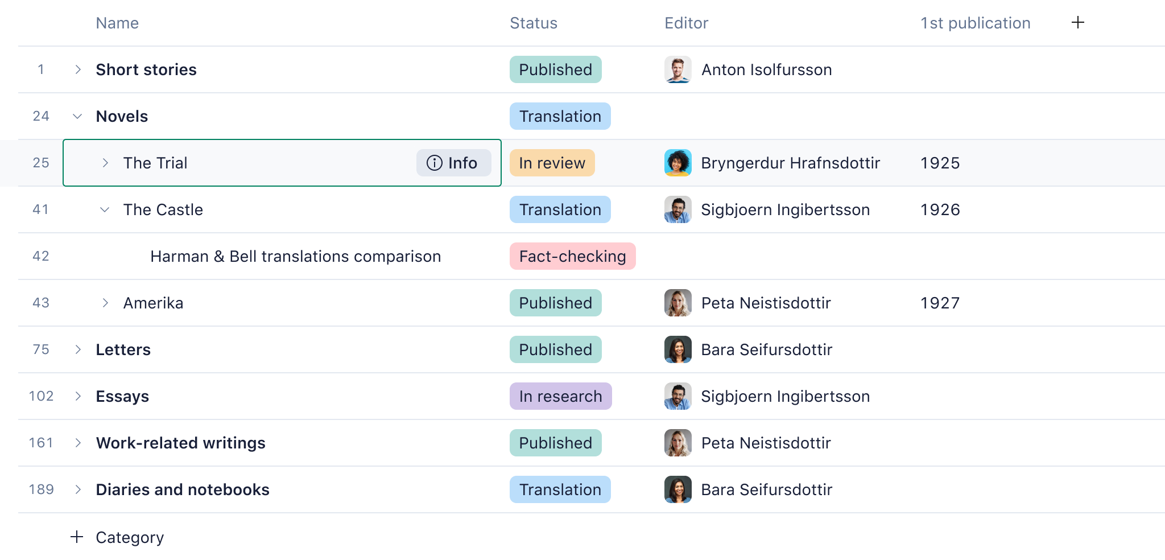Expand the Short stories category
Screen dimensions: 1165x560
pyautogui.click(x=78, y=69)
